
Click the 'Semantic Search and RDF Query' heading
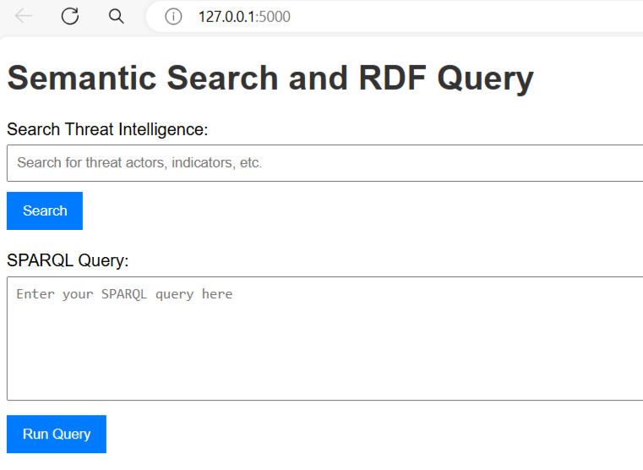pos(270,78)
